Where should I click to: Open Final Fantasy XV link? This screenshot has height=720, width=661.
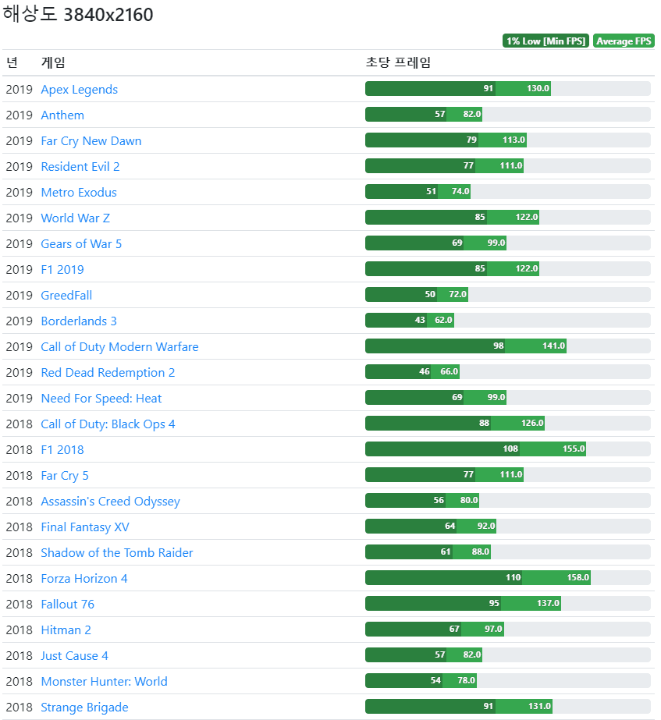[x=85, y=527]
